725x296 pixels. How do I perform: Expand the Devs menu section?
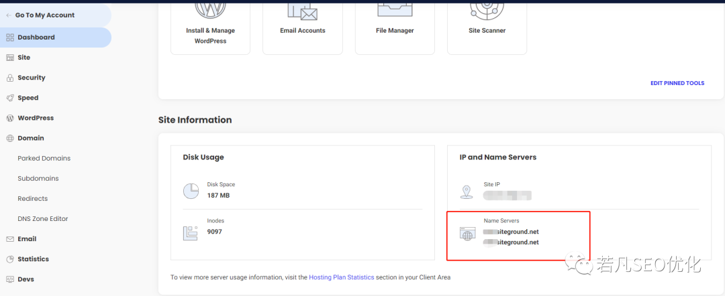click(56, 279)
